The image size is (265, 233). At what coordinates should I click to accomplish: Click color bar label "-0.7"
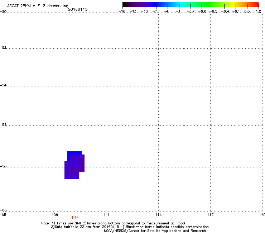click(x=191, y=11)
